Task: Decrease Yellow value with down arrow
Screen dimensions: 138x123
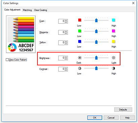Action: (66, 43)
